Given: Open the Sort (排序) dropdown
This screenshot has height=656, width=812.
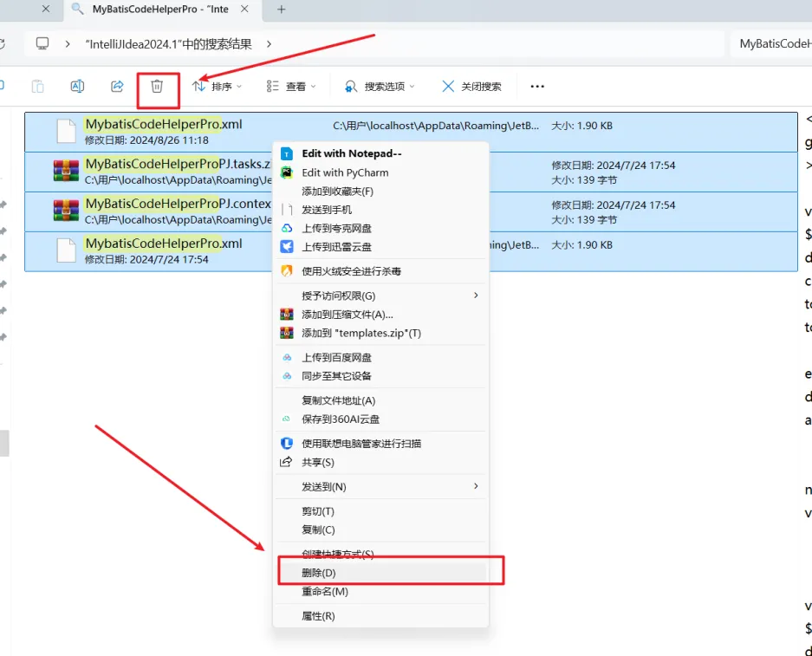Looking at the screenshot, I should tap(217, 87).
